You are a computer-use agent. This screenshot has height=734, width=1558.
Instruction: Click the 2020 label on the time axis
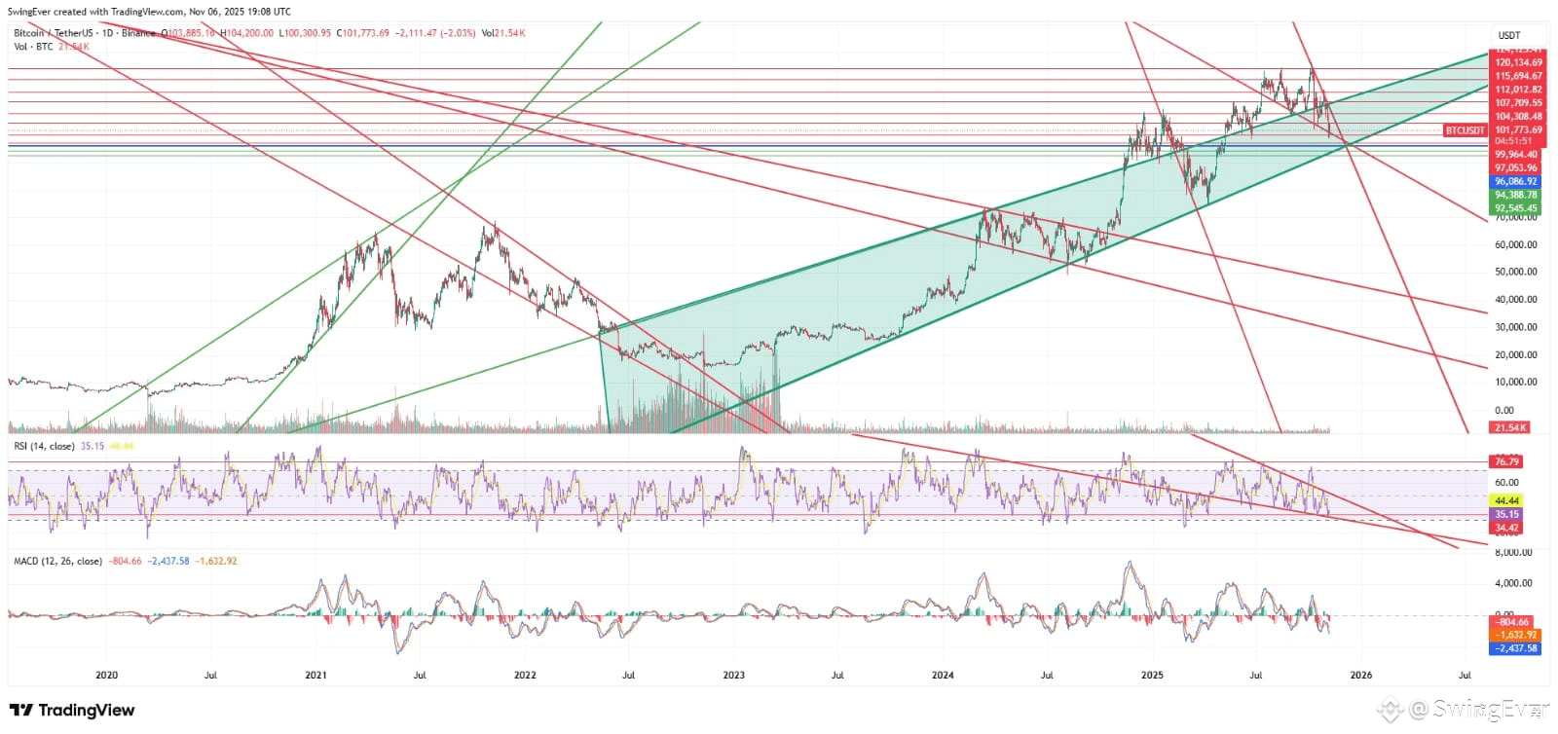106,675
